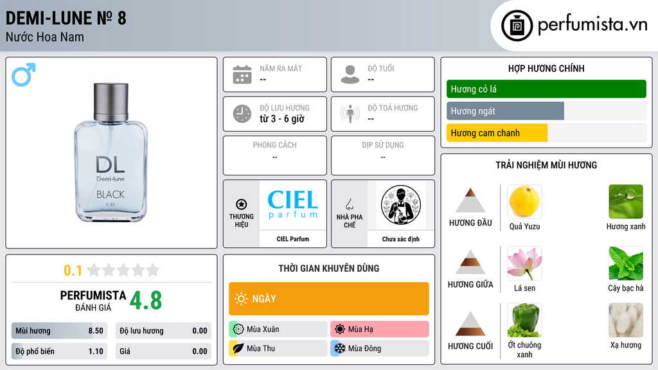Select the Quả Yuzu note image
Image resolution: width=658 pixels, height=370 pixels.
click(x=524, y=201)
